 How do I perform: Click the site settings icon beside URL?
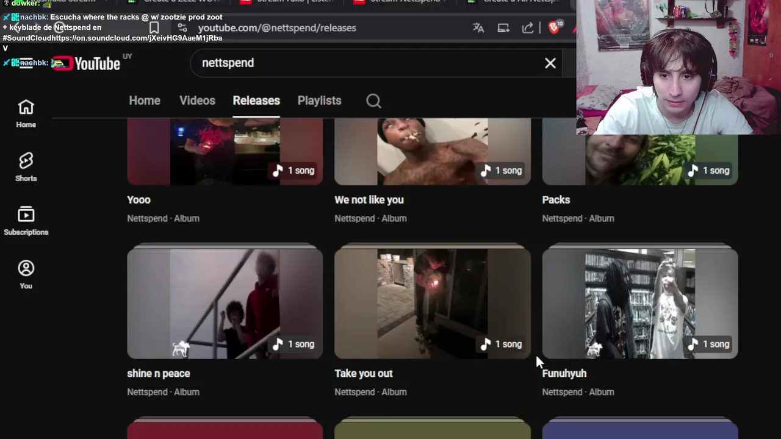click(x=182, y=27)
